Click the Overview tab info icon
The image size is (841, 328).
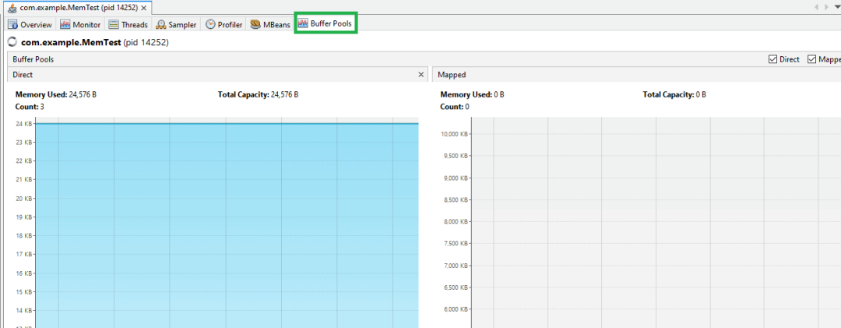(13, 25)
